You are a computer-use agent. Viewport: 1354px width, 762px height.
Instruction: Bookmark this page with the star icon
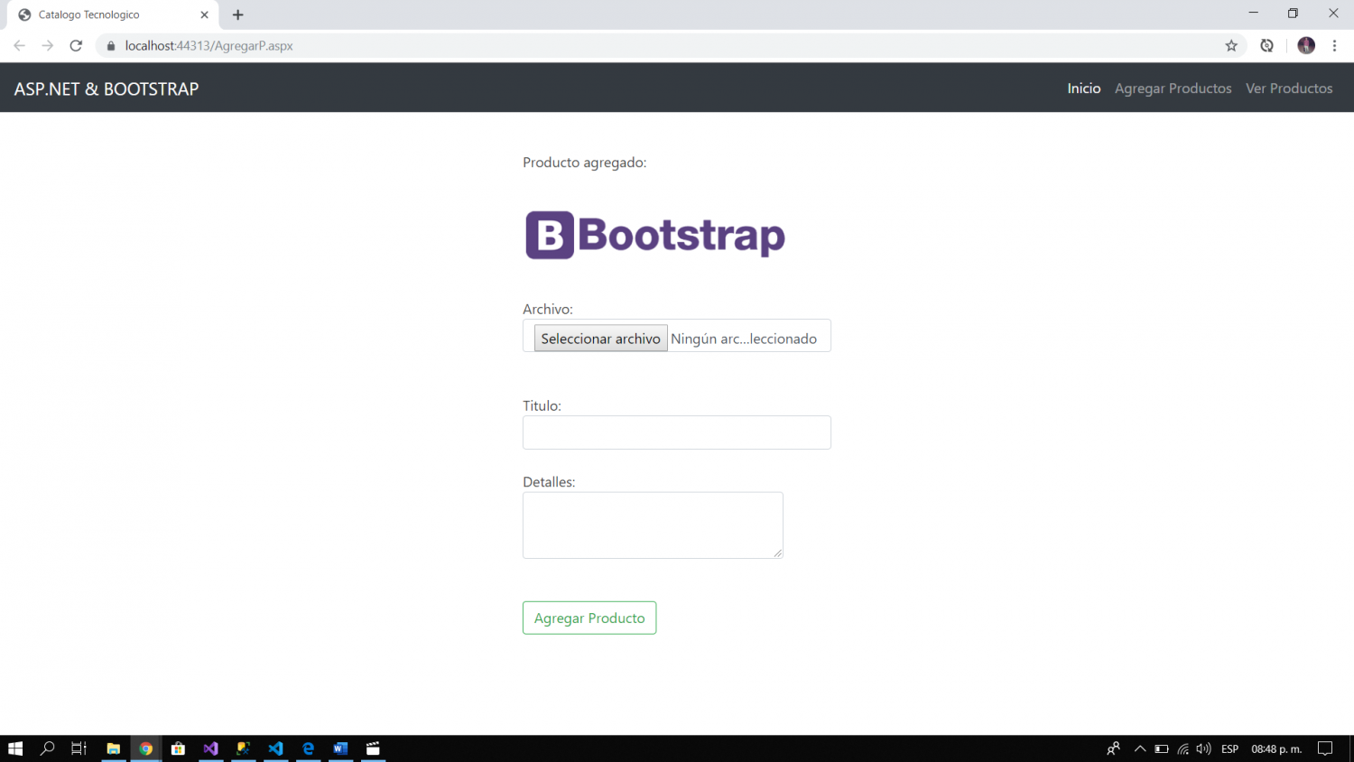[x=1231, y=46]
